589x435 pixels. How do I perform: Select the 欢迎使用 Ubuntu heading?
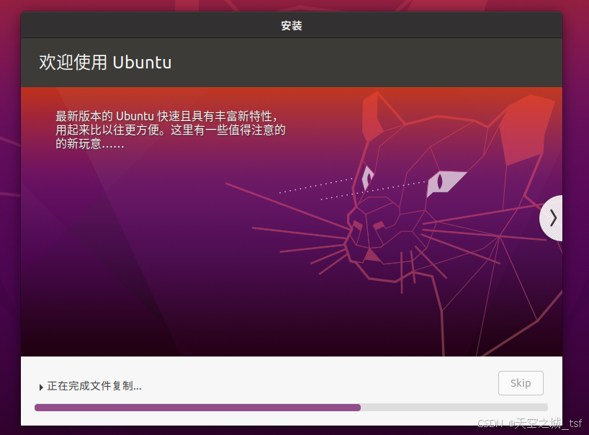(x=105, y=62)
